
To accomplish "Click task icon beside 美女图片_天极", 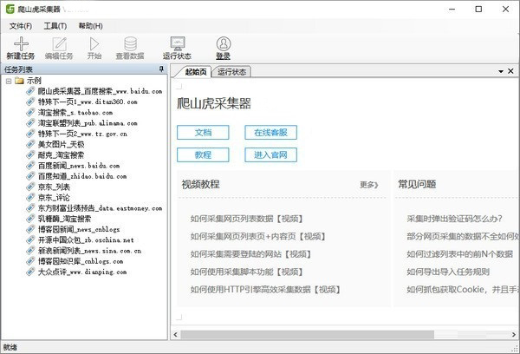I will coord(30,144).
